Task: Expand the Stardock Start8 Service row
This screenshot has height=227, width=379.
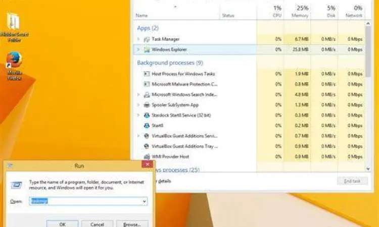Action: point(138,116)
